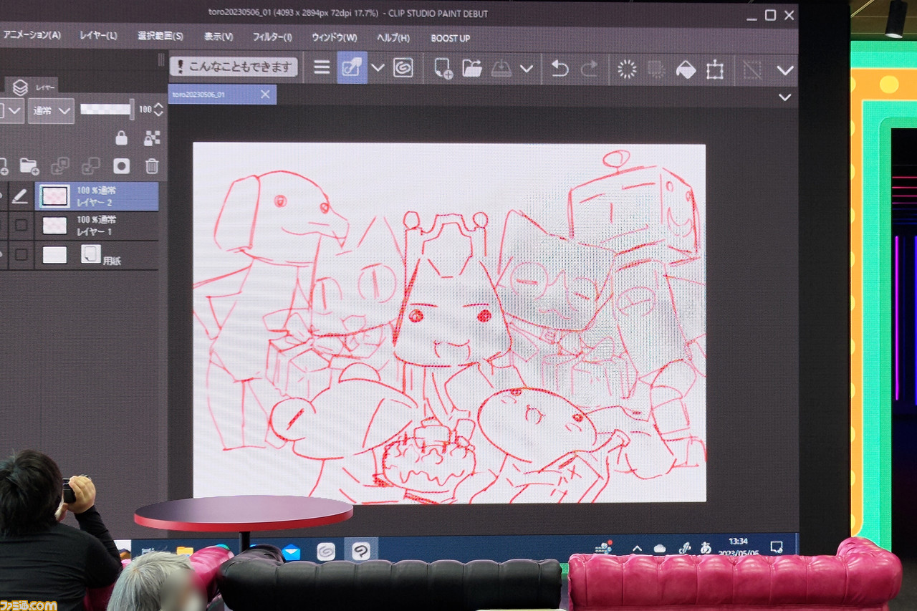The image size is (917, 611).
Task: Open the フィルター(I) menu
Action: [272, 37]
